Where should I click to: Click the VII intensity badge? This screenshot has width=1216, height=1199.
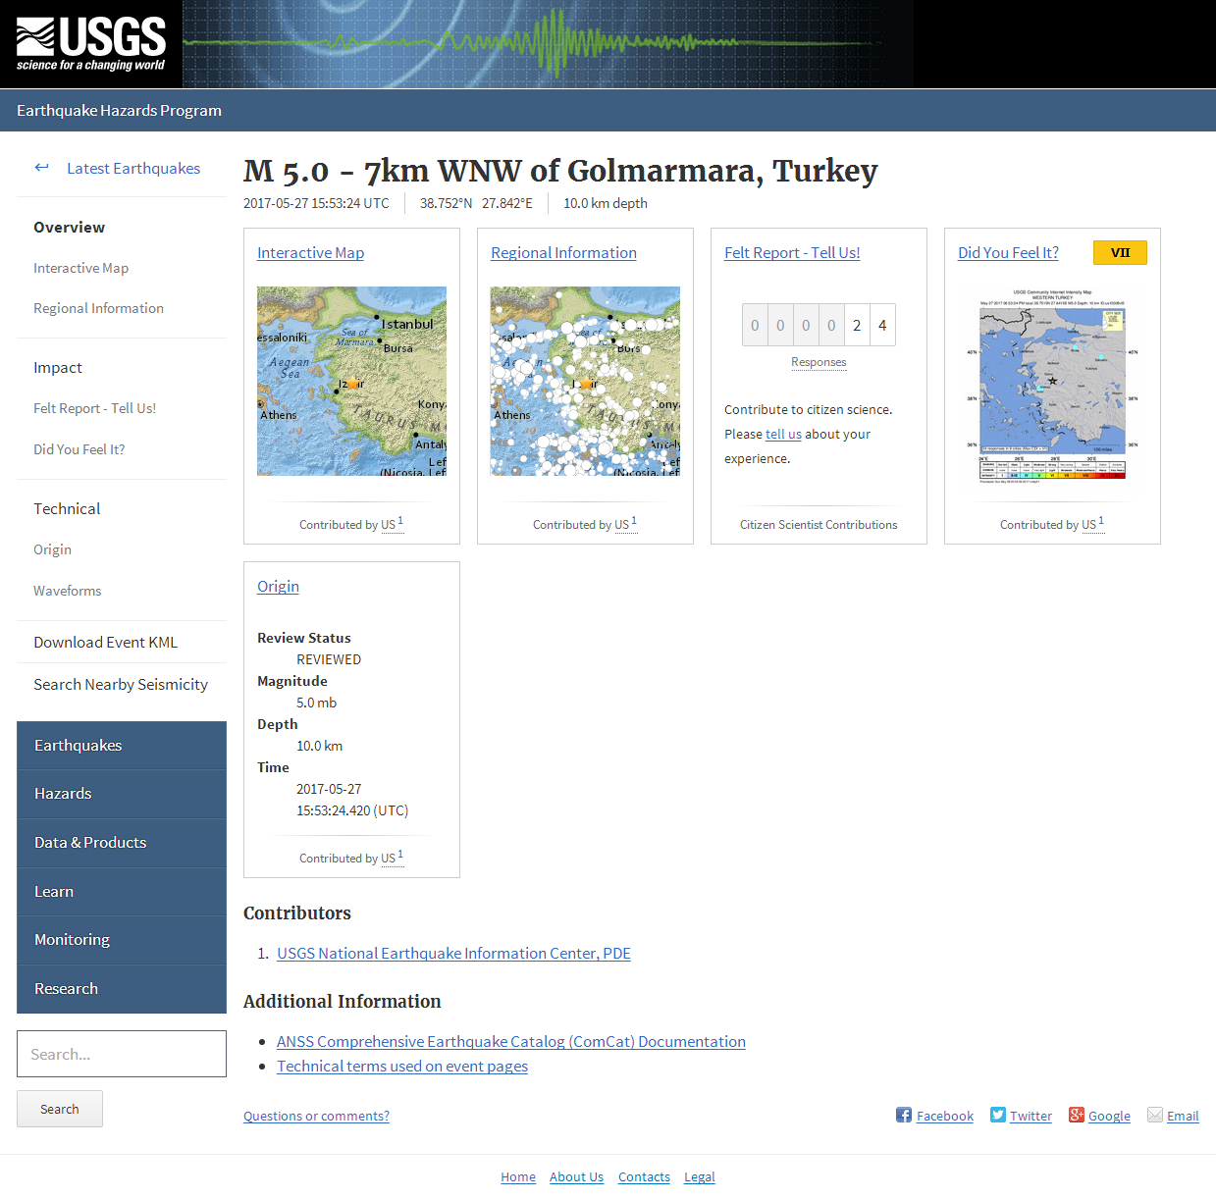[1119, 252]
